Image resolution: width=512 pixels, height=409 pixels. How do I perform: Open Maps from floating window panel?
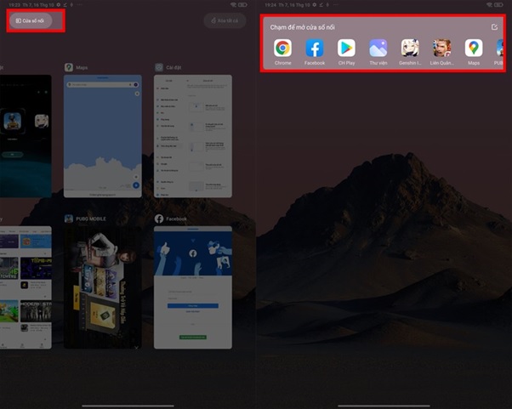pos(474,48)
